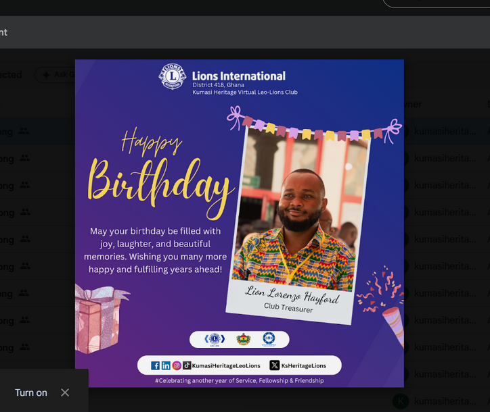
Task: Click the Ask Gemini sparkle icon
Action: click(x=46, y=75)
